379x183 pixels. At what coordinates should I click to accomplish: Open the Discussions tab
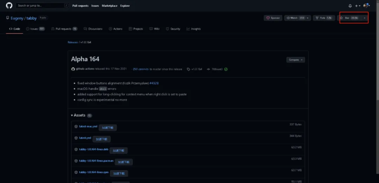click(x=93, y=29)
